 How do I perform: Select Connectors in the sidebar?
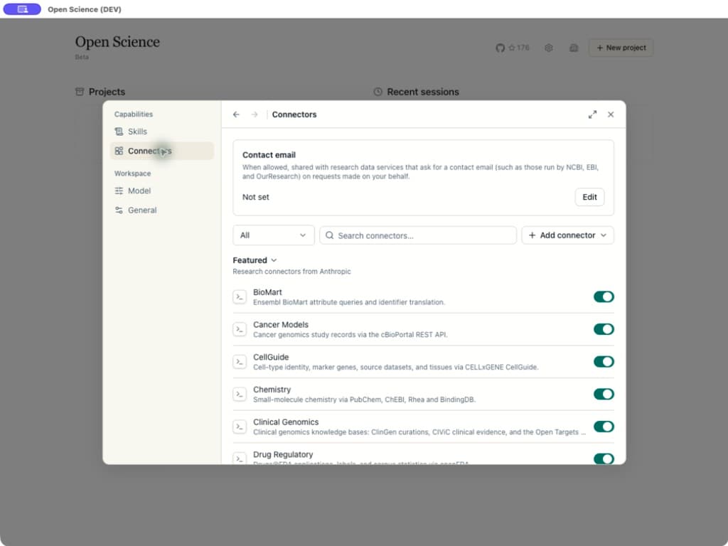click(161, 151)
